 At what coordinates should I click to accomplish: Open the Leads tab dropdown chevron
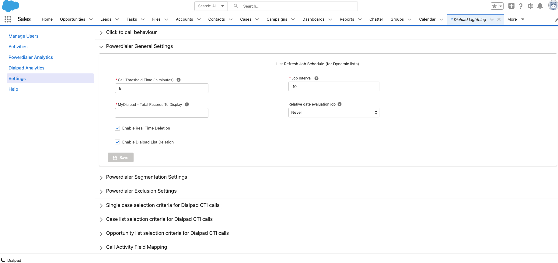click(117, 19)
